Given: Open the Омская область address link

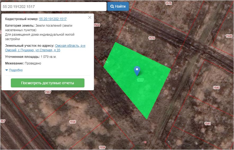Looking at the screenshot, I should (45, 48).
